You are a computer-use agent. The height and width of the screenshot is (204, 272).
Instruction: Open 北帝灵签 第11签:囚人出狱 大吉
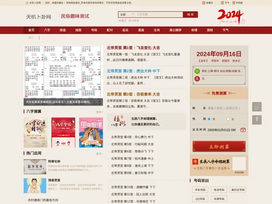(133, 194)
